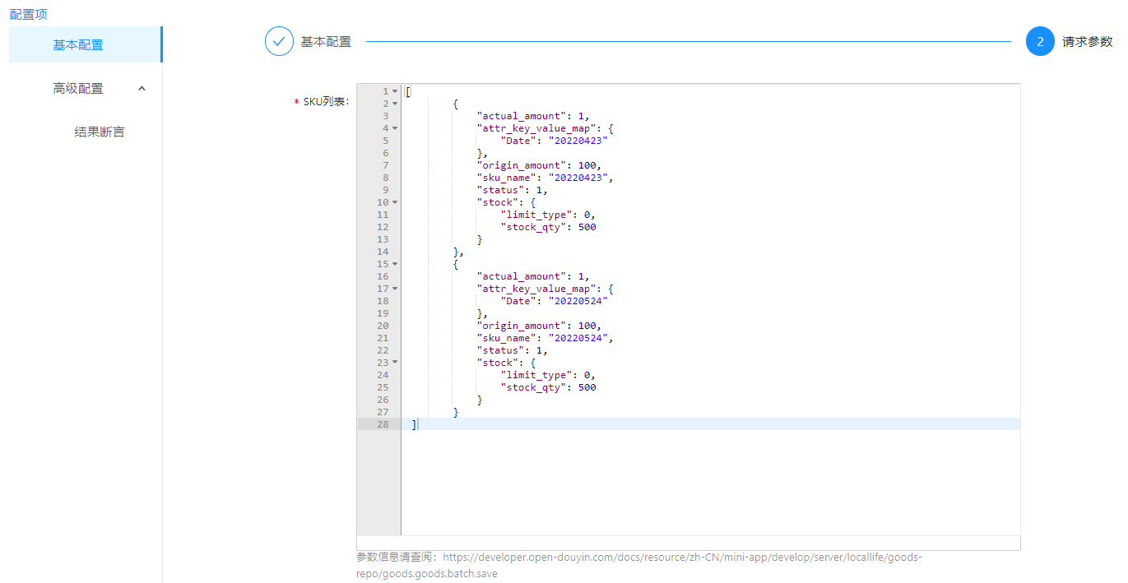The height and width of the screenshot is (583, 1128).
Task: Click the "sku_name": "20220423" line
Action: click(545, 178)
